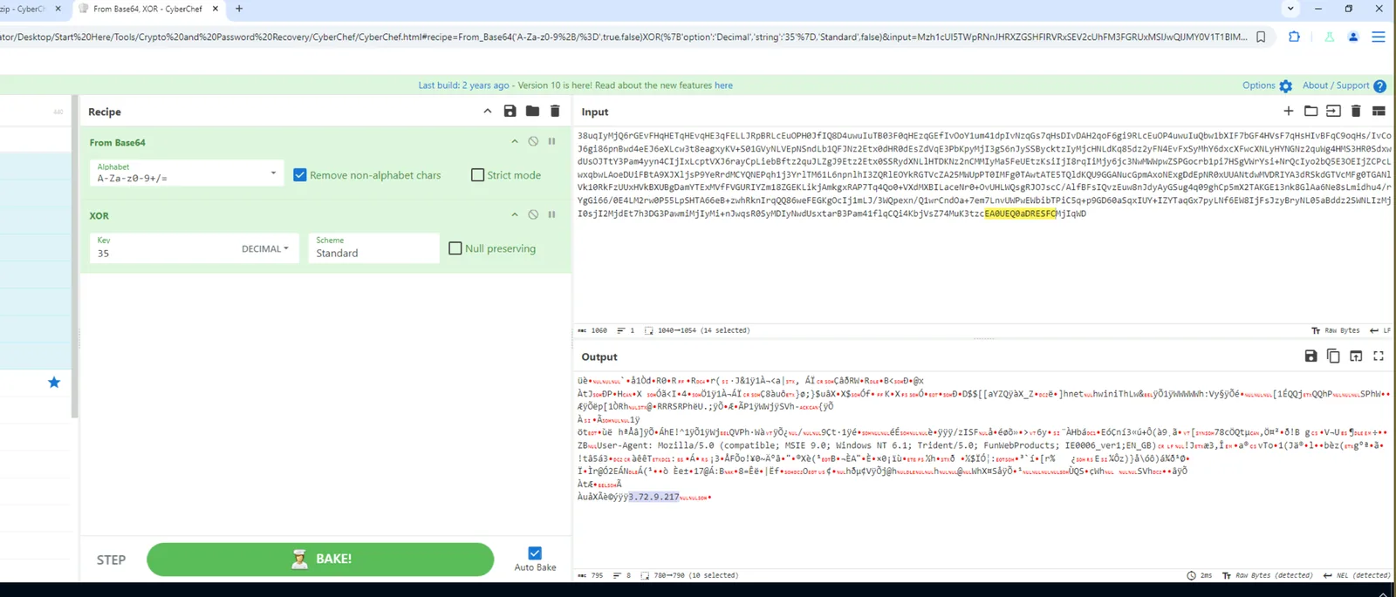The height and width of the screenshot is (597, 1396).
Task: Change input character encoding Raw Bytes
Action: 1336,330
